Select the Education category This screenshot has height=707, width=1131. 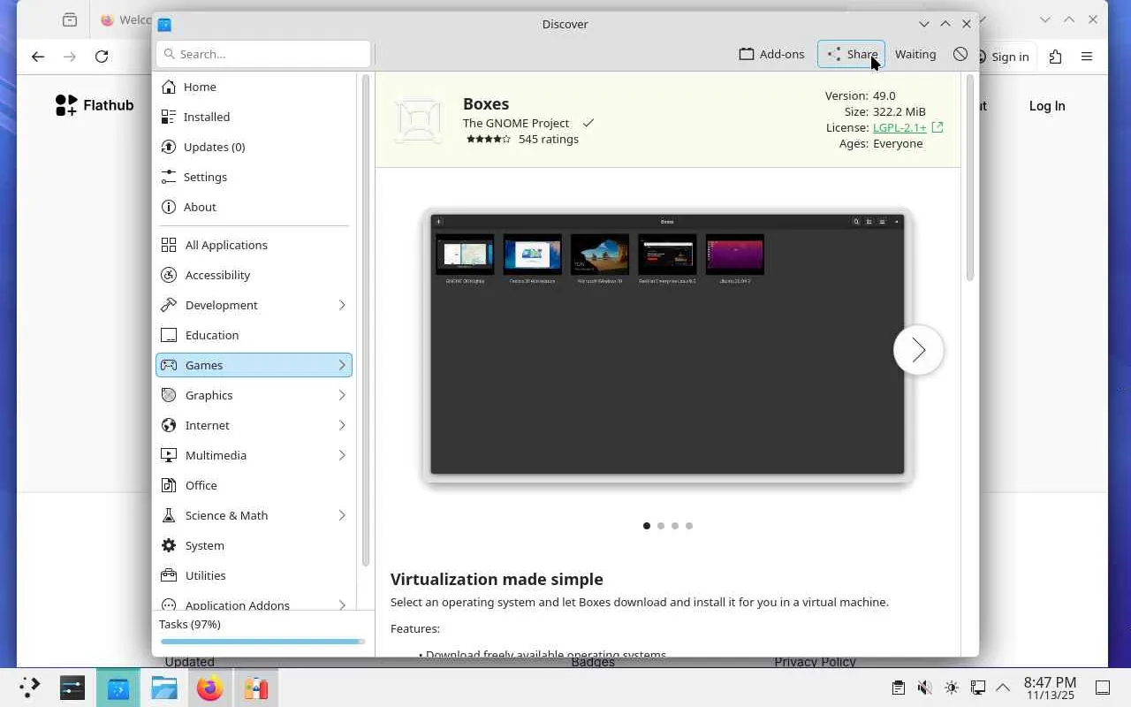point(254,335)
